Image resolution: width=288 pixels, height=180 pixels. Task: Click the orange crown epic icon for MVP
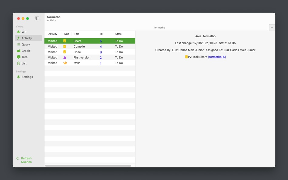click(65, 63)
